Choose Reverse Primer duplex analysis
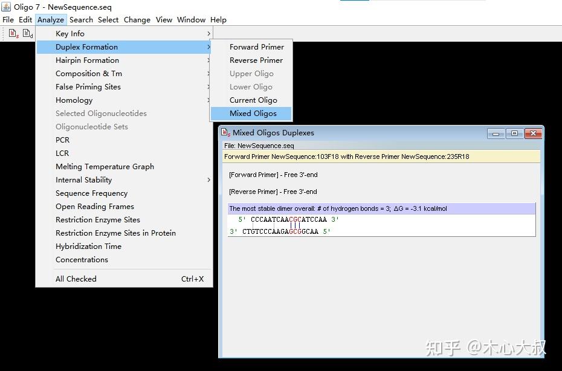 tap(251, 60)
